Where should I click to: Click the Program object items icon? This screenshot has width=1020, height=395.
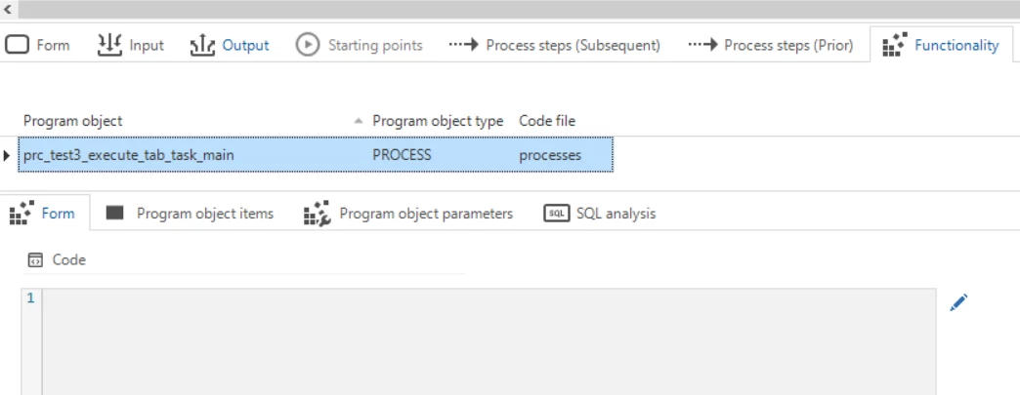point(115,214)
